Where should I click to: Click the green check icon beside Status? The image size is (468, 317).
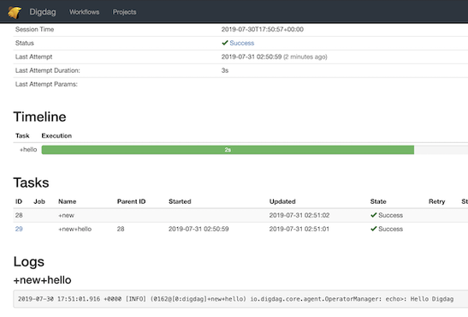(x=225, y=43)
